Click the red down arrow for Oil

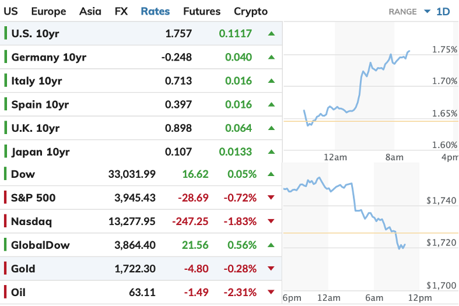[271, 292]
